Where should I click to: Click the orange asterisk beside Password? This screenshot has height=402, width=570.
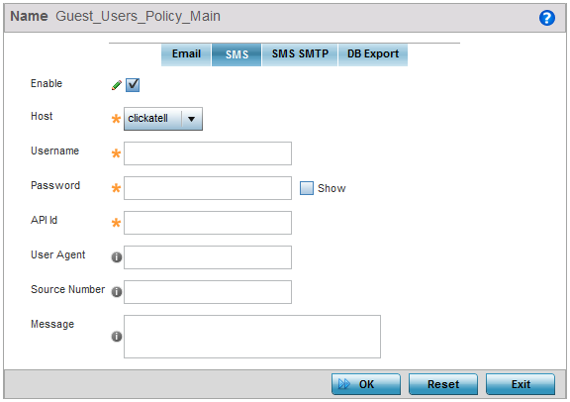116,188
